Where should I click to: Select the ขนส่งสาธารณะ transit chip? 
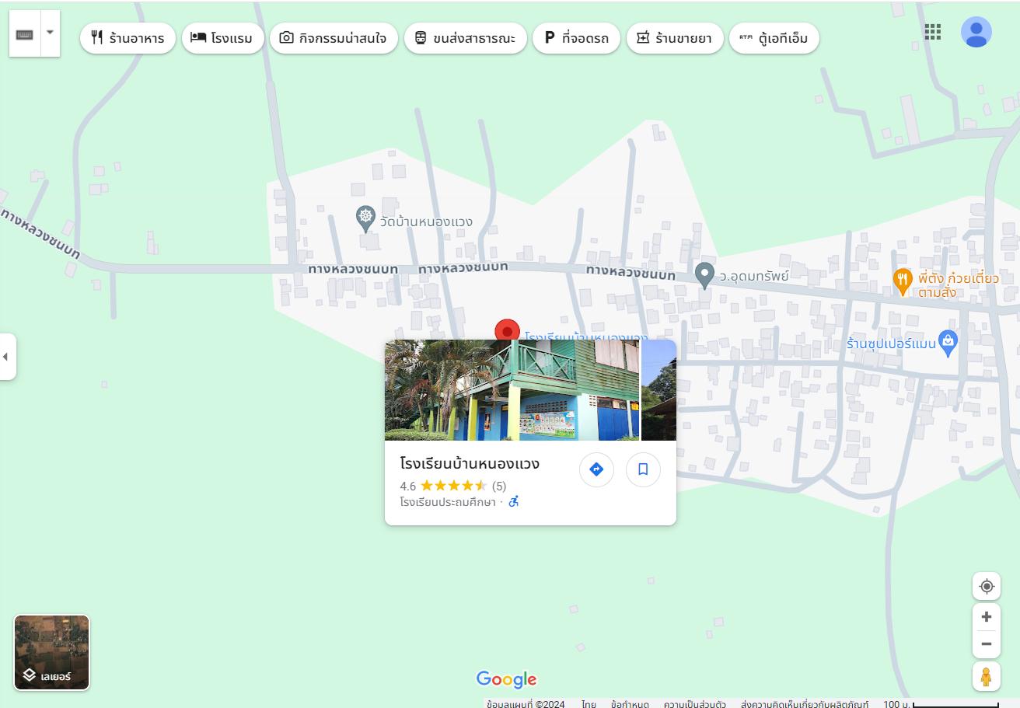(x=465, y=38)
